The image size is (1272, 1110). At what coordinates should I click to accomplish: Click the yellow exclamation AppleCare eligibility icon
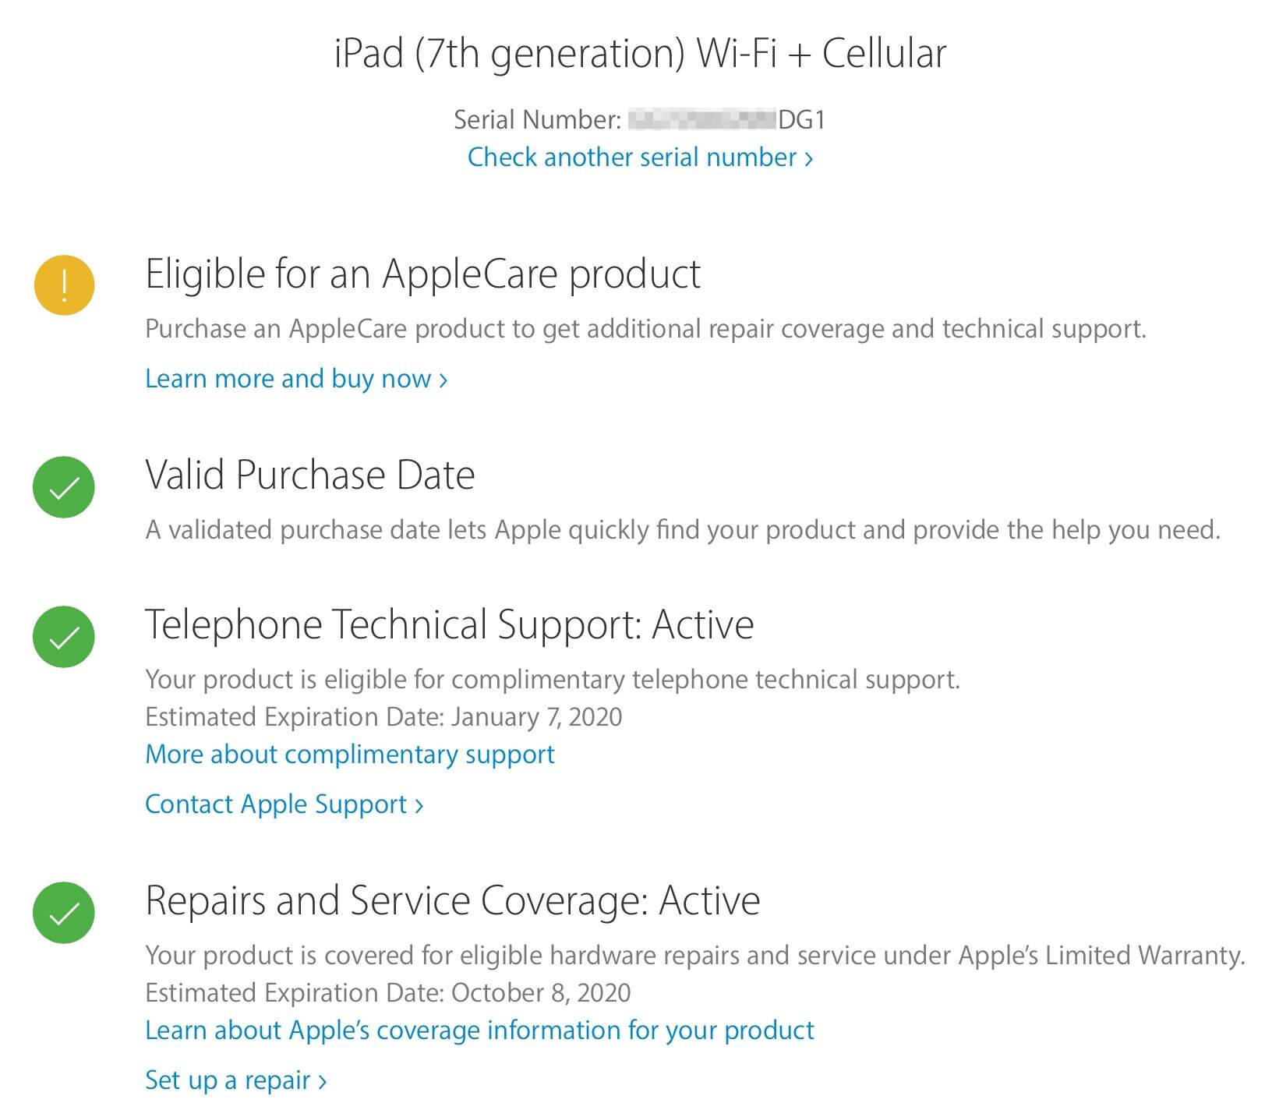(x=64, y=285)
